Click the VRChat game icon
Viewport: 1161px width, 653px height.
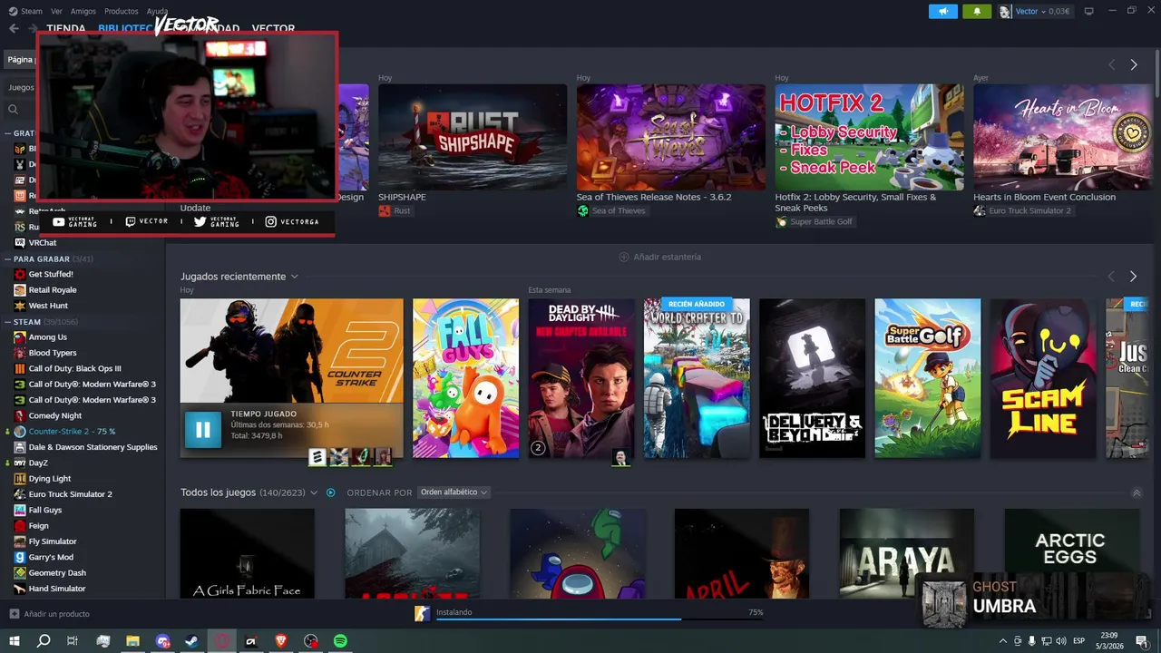(20, 242)
